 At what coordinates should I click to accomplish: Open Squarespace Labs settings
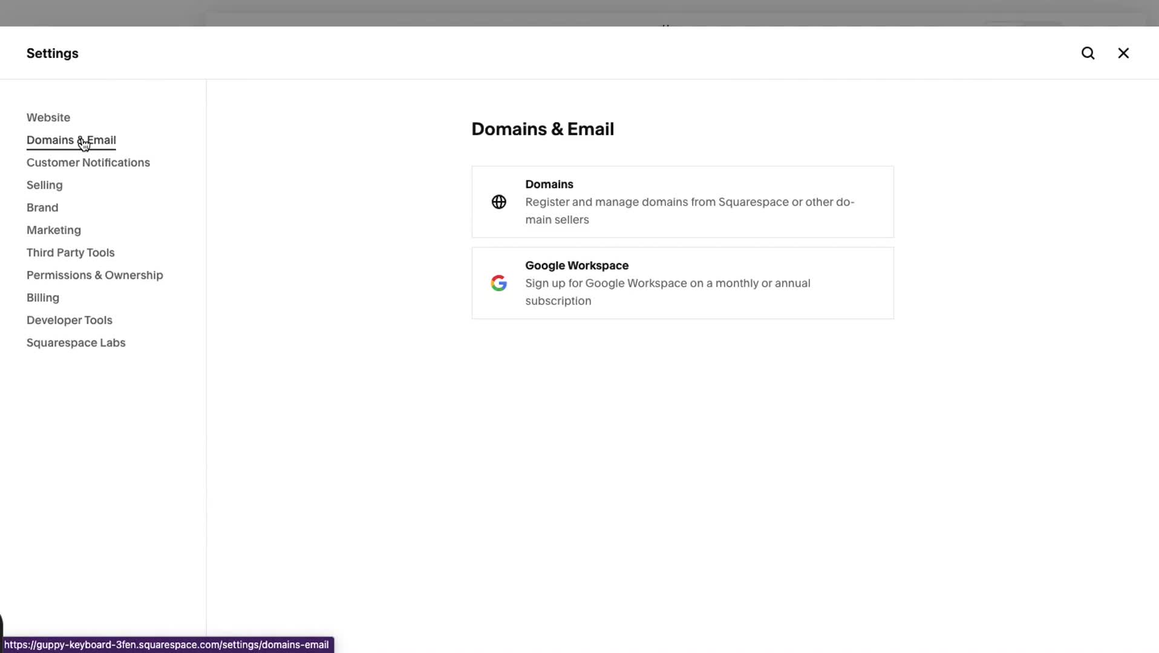pyautogui.click(x=76, y=343)
